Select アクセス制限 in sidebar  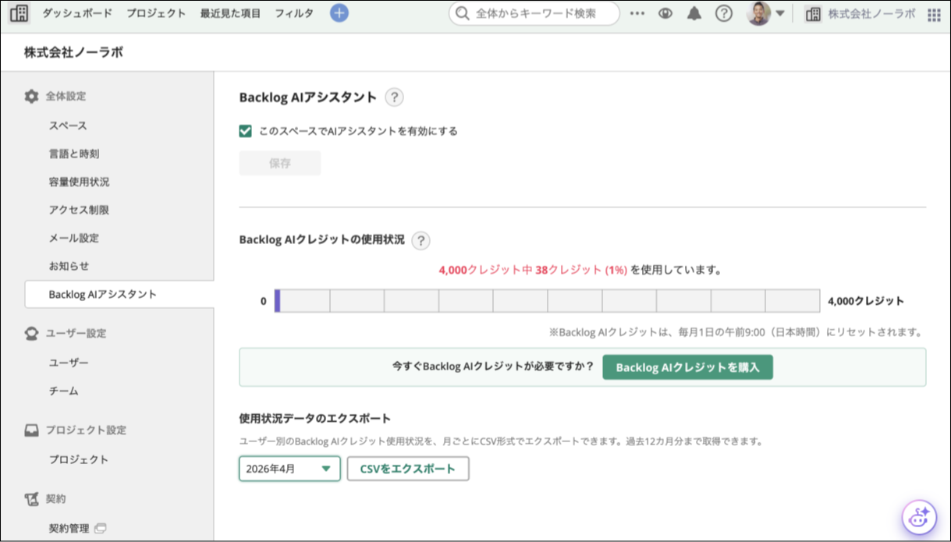pyautogui.click(x=79, y=210)
